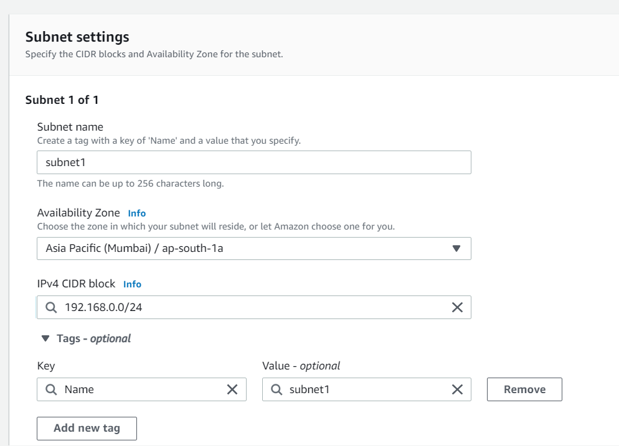
Task: Click Add new tag button
Action: click(87, 428)
